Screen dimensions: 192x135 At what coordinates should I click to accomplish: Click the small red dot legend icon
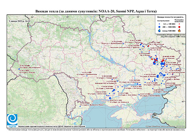click(x=179, y=24)
